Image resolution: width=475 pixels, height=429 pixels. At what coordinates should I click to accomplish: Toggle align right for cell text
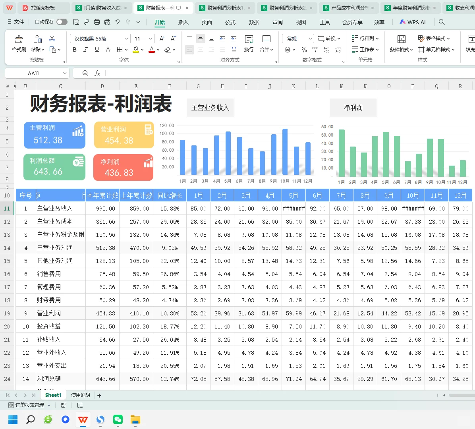tap(211, 50)
